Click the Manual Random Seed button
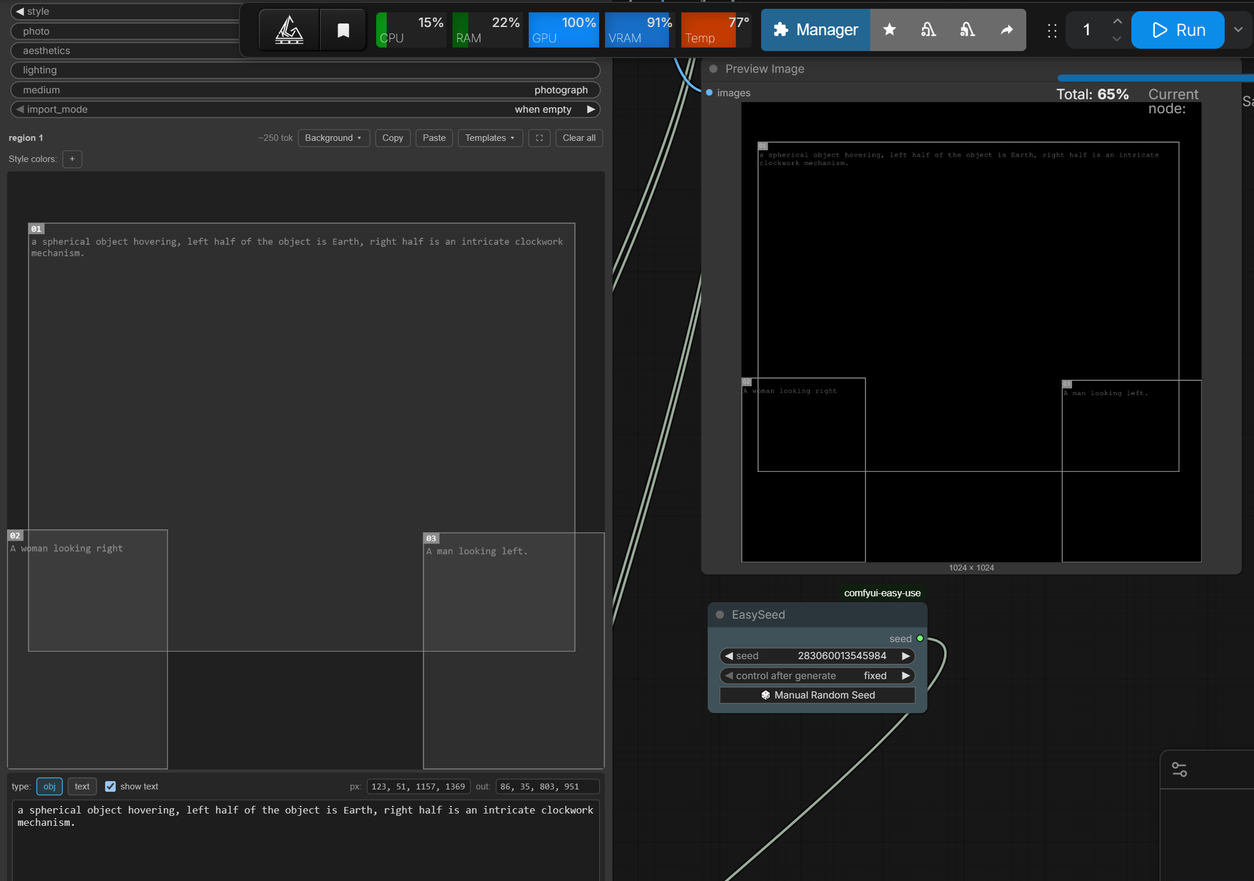 [x=817, y=695]
